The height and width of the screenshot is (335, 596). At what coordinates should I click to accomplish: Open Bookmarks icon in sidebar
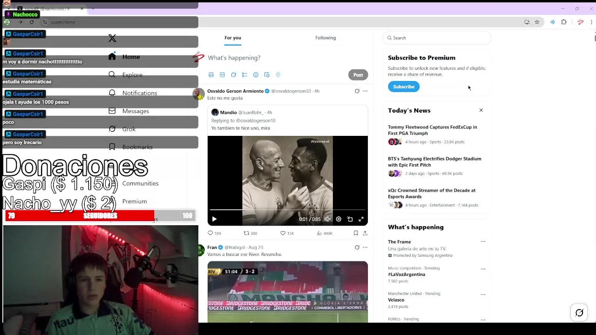point(112,147)
